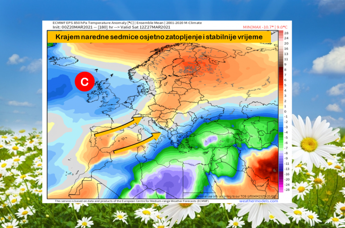Click the red circle marked C
This screenshot has width=345, height=228.
tap(84, 81)
